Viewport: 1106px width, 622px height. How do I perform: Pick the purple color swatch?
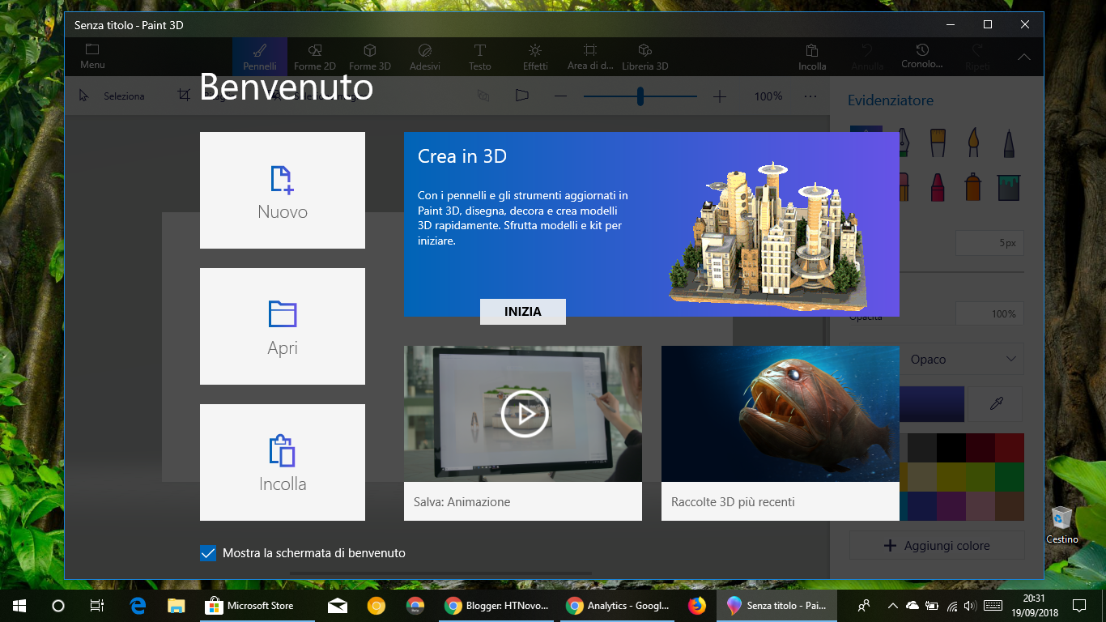point(951,506)
